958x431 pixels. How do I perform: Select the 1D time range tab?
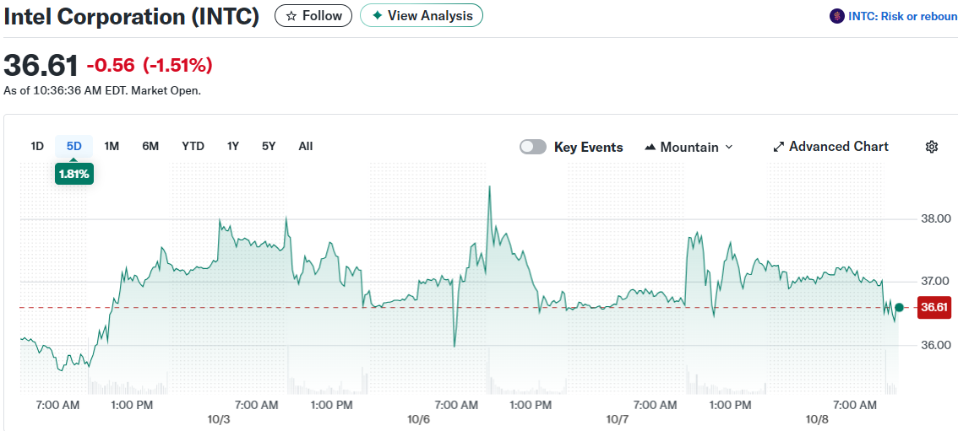37,146
